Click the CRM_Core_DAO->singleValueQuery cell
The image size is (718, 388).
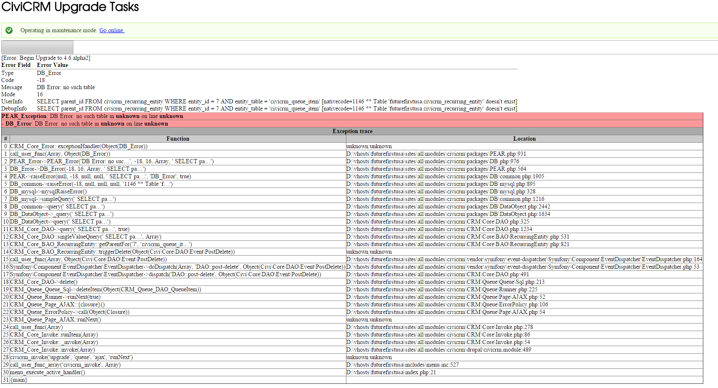[x=178, y=237]
